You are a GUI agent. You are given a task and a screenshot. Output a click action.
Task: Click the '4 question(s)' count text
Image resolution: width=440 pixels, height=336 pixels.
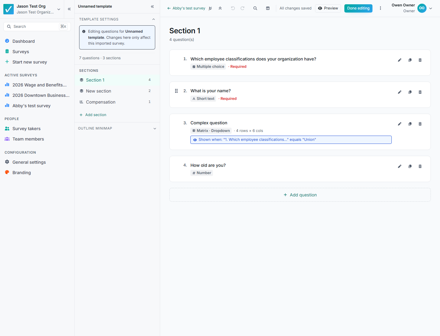tap(182, 40)
